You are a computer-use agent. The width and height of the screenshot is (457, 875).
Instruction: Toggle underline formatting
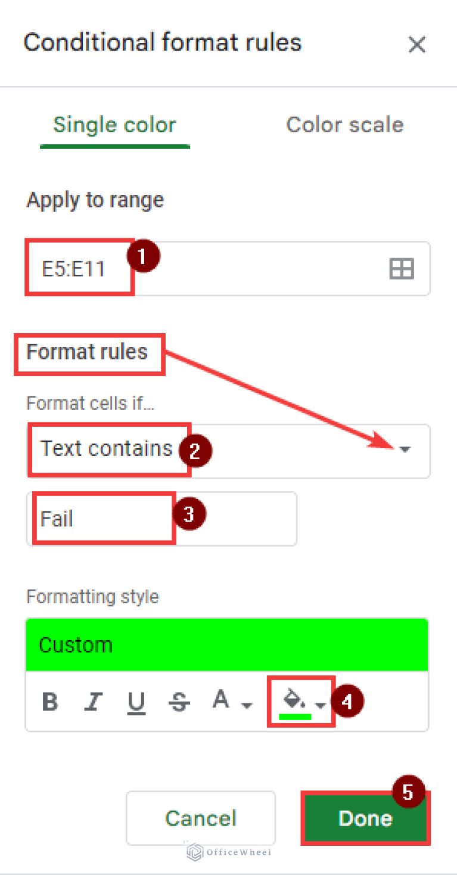tap(136, 702)
